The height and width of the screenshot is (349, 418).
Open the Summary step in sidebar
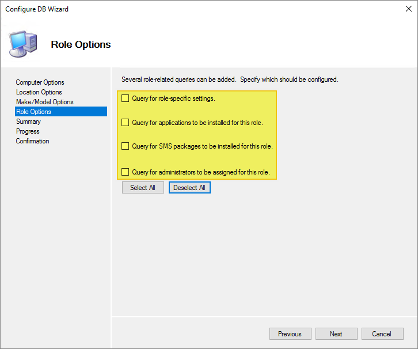click(29, 122)
